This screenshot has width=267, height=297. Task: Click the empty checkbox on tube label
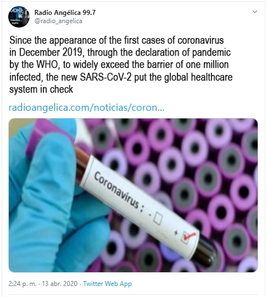158,218
